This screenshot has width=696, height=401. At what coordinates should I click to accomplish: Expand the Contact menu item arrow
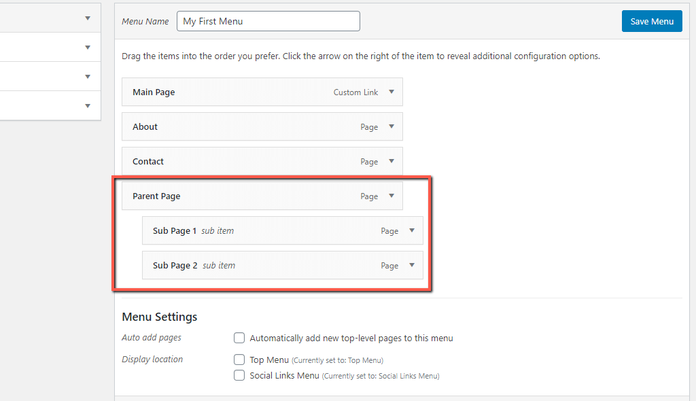pos(391,161)
